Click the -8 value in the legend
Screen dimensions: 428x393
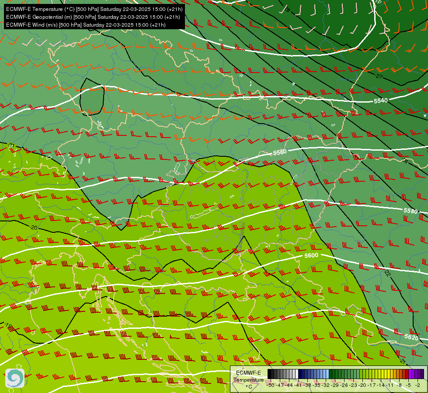pyautogui.click(x=399, y=385)
